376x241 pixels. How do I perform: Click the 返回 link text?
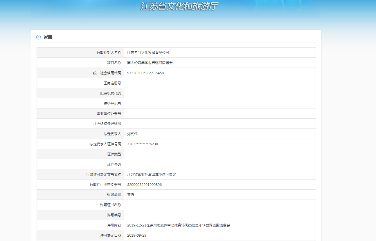tap(48, 37)
